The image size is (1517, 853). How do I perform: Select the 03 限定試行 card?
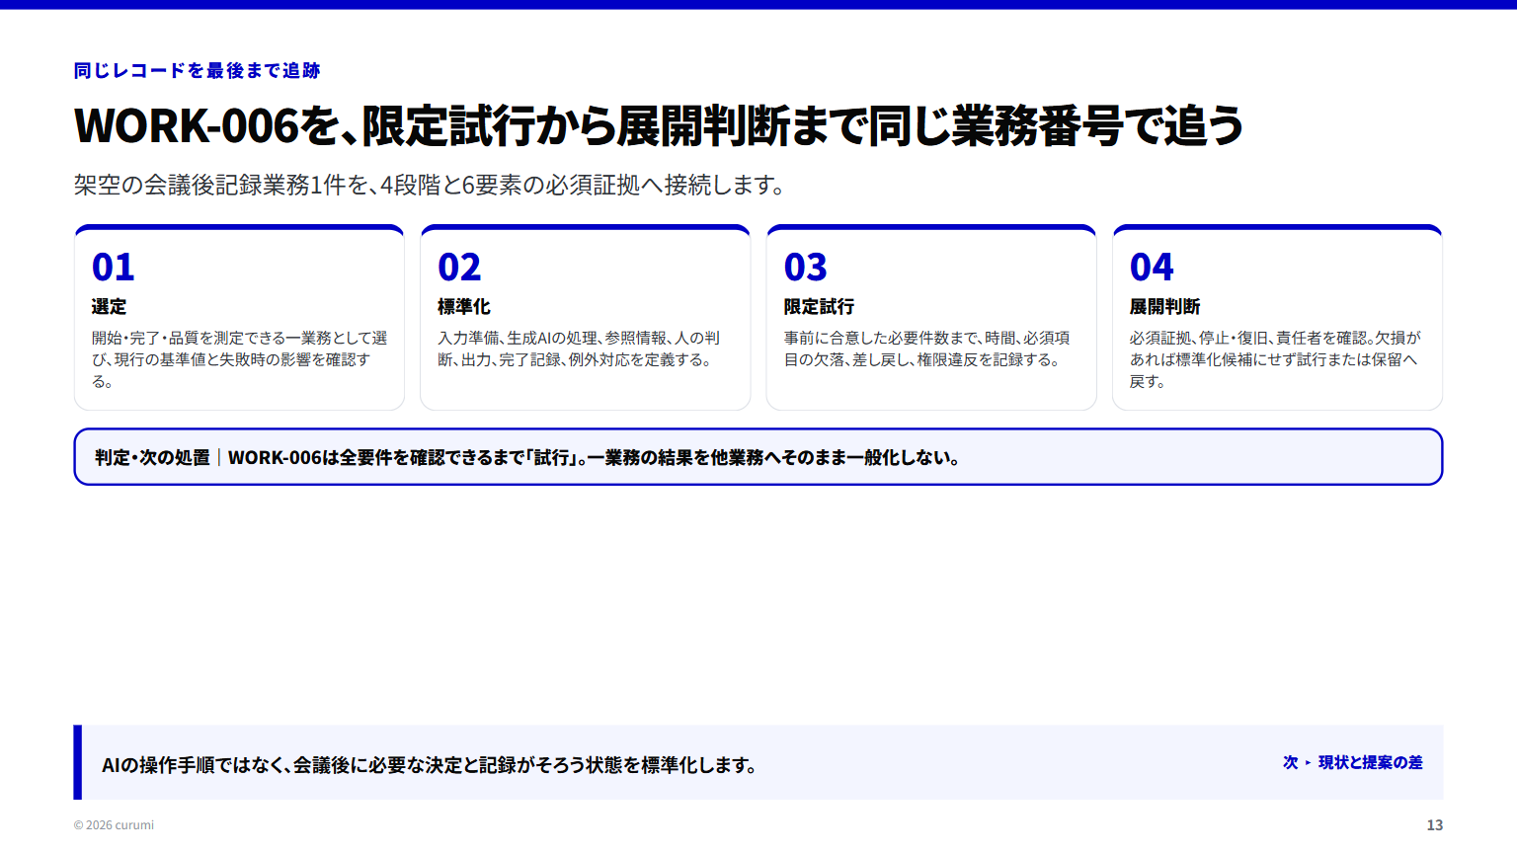(x=931, y=317)
